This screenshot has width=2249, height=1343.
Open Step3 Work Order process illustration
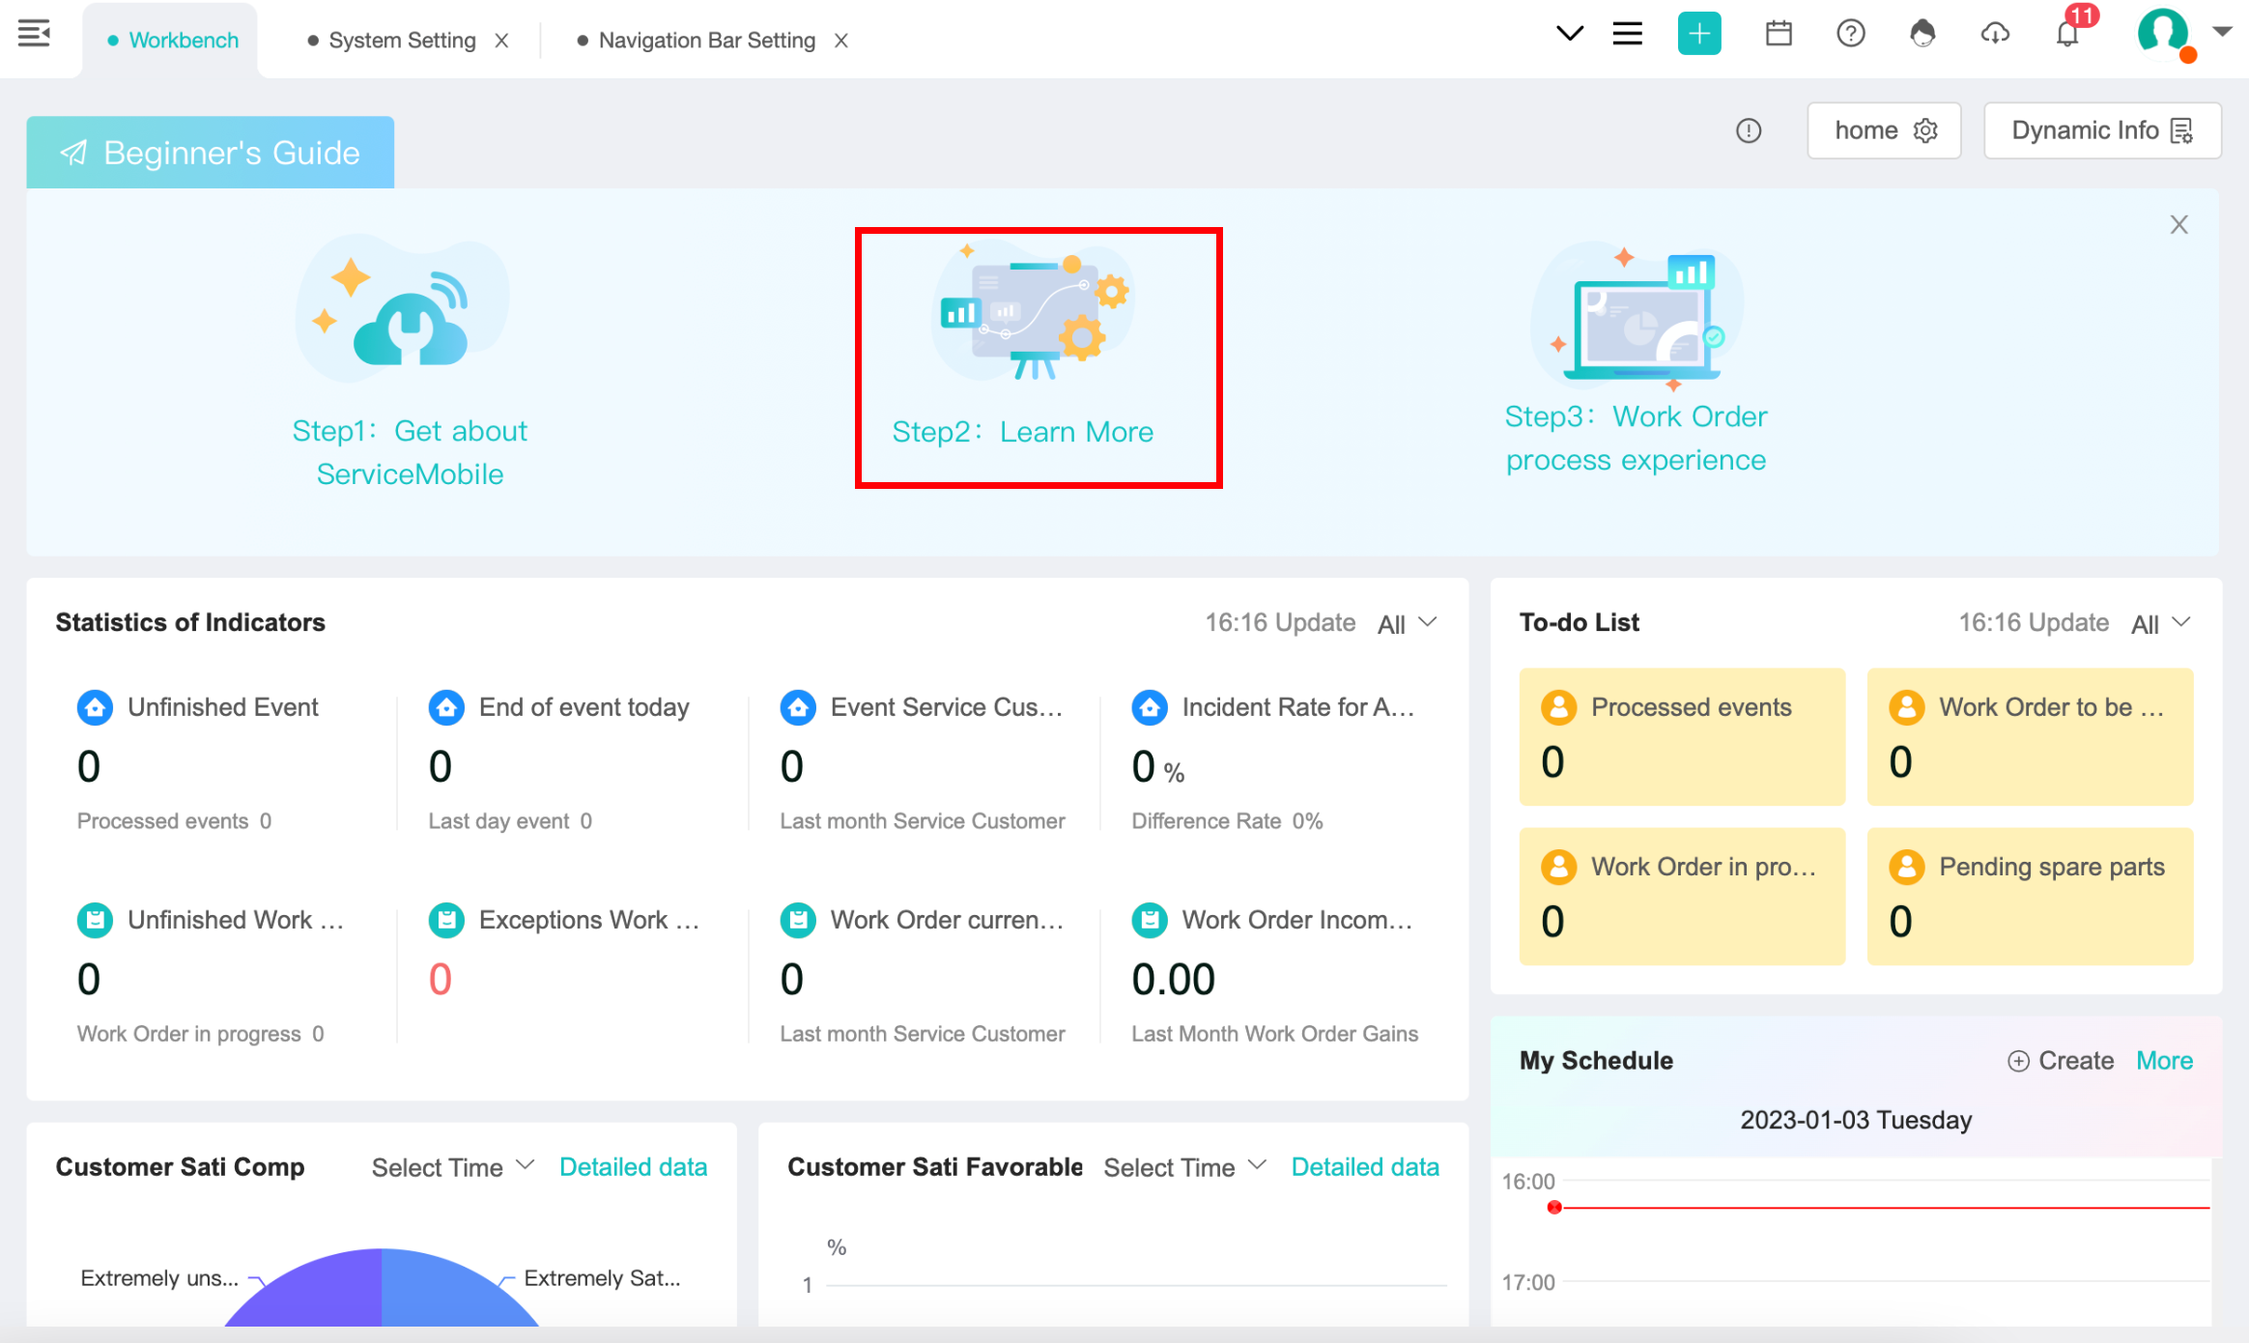tap(1638, 316)
